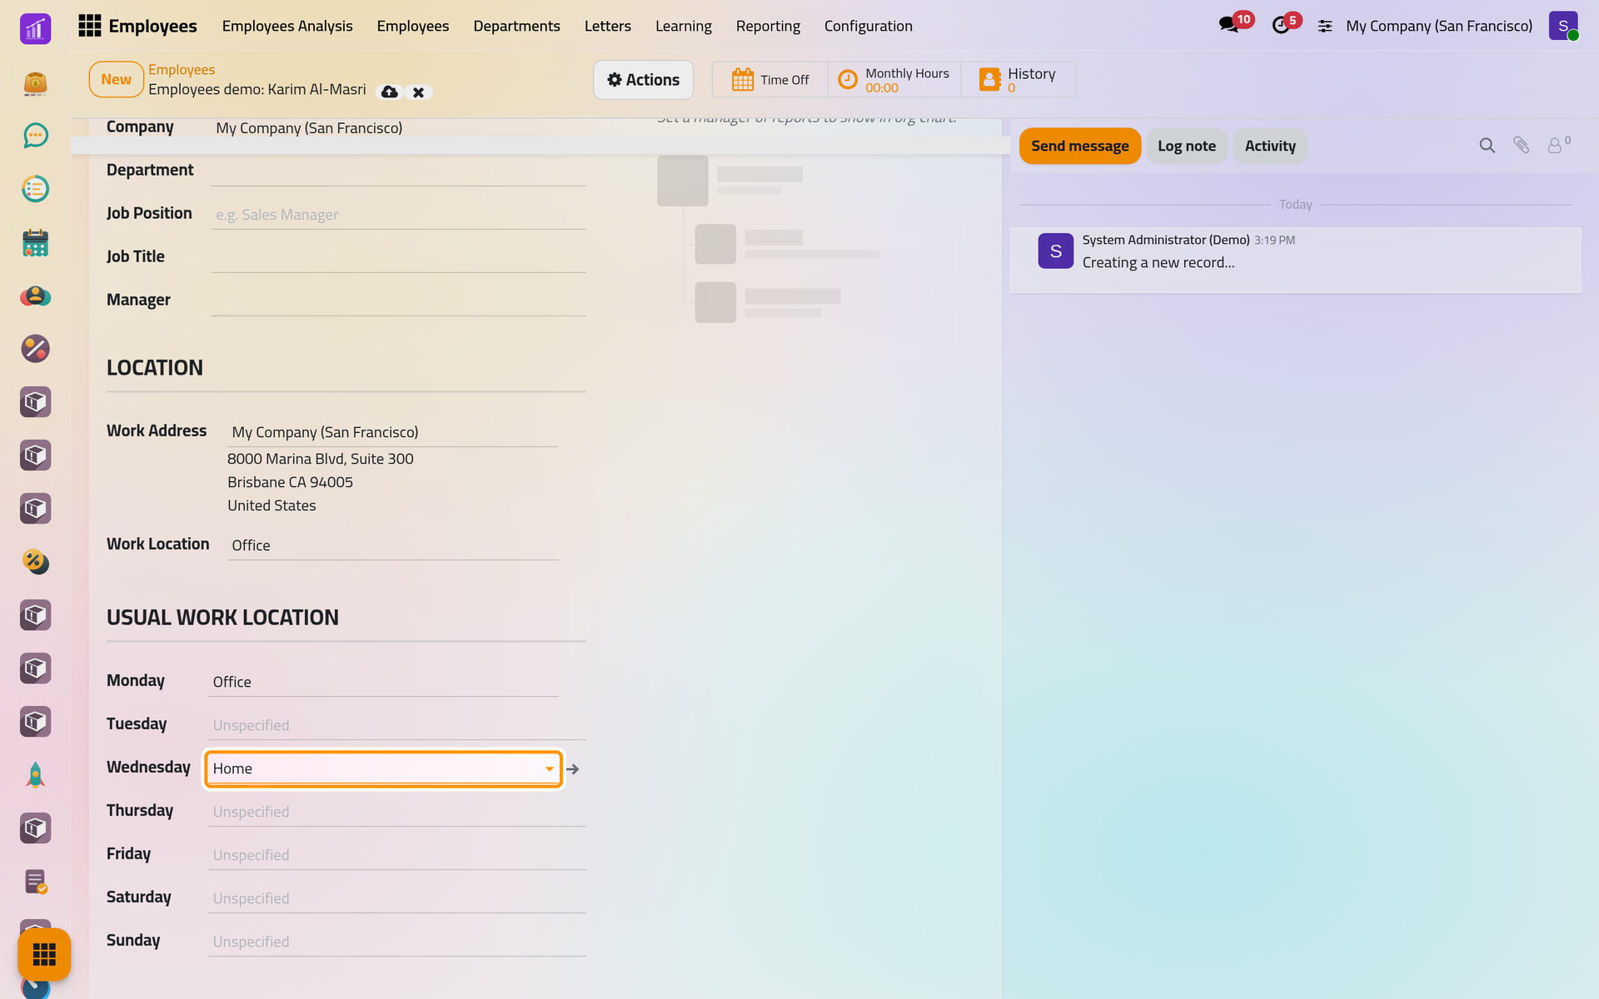The image size is (1599, 999).
Task: Open activities clock icon with 5 badge
Action: [1281, 25]
